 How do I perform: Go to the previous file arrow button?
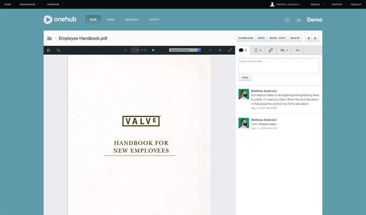coord(309,38)
